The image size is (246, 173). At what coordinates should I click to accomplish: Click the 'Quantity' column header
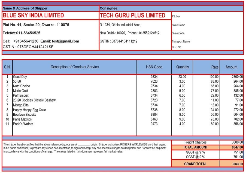183,67
